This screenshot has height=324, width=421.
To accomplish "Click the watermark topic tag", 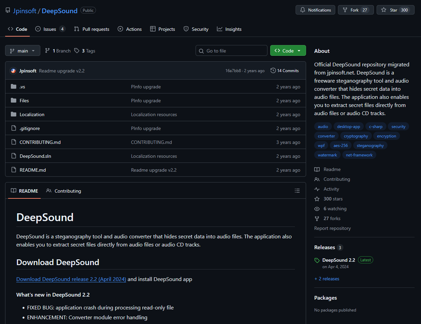I will pos(327,155).
